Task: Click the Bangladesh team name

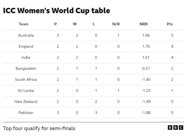Action: click(26, 69)
